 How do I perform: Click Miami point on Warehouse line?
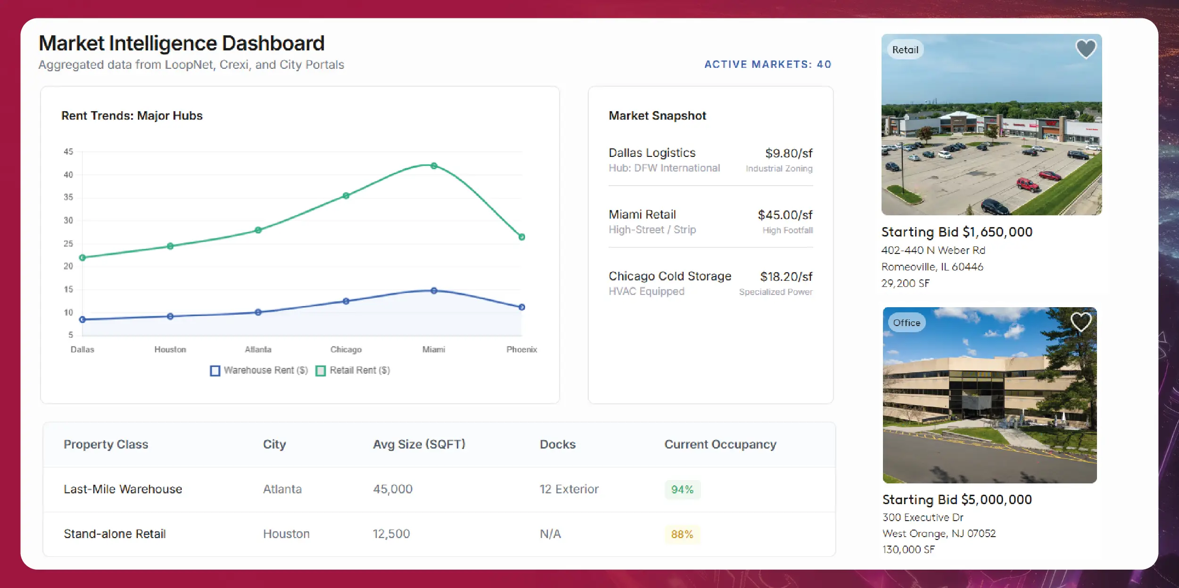pos(434,291)
